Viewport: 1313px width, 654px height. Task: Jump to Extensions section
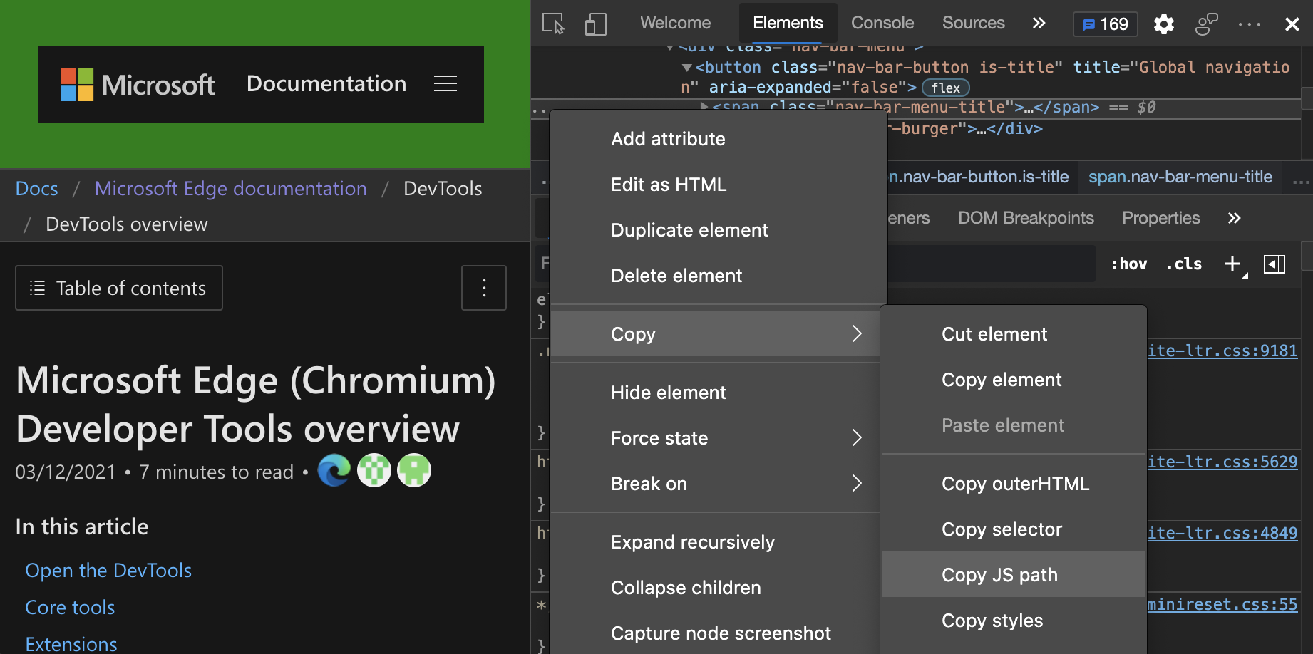coord(71,644)
